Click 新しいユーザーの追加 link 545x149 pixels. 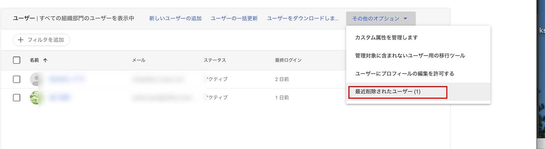point(176,19)
